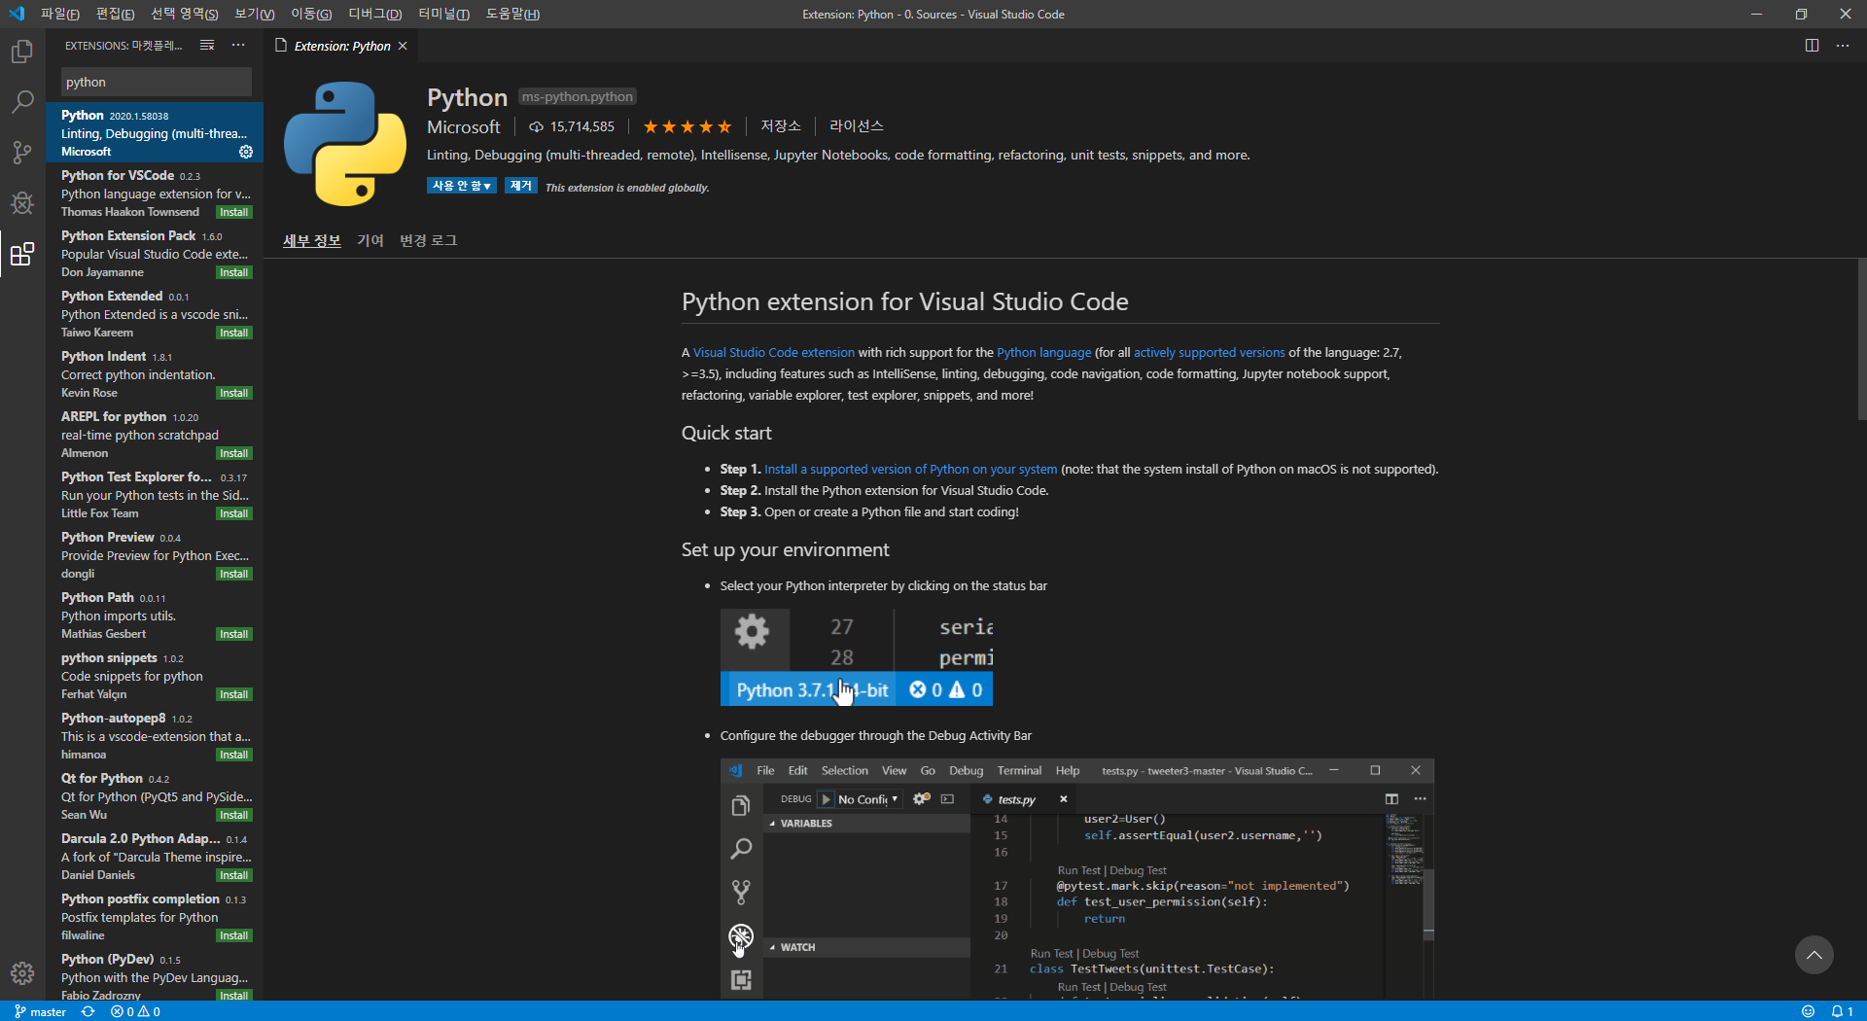
Task: Switch to the 세부 정보 details tab
Action: [312, 240]
